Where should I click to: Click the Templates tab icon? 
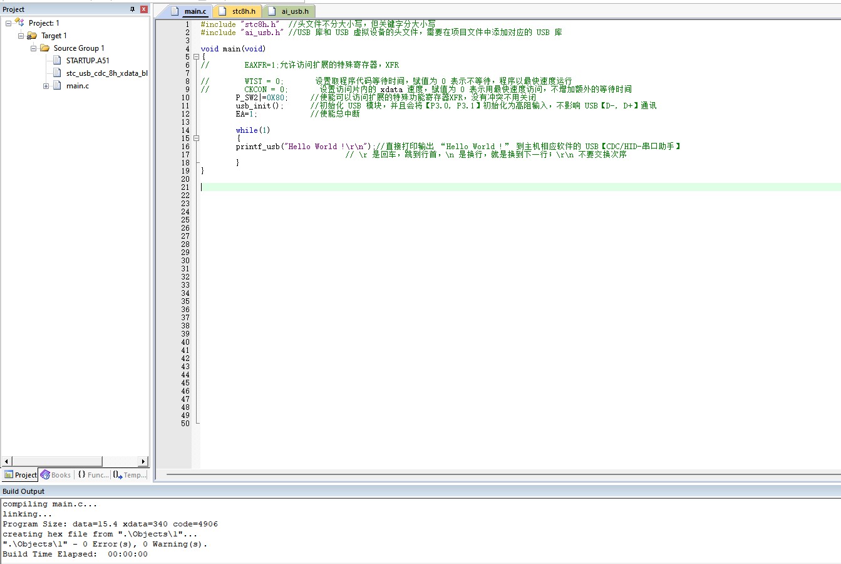118,475
